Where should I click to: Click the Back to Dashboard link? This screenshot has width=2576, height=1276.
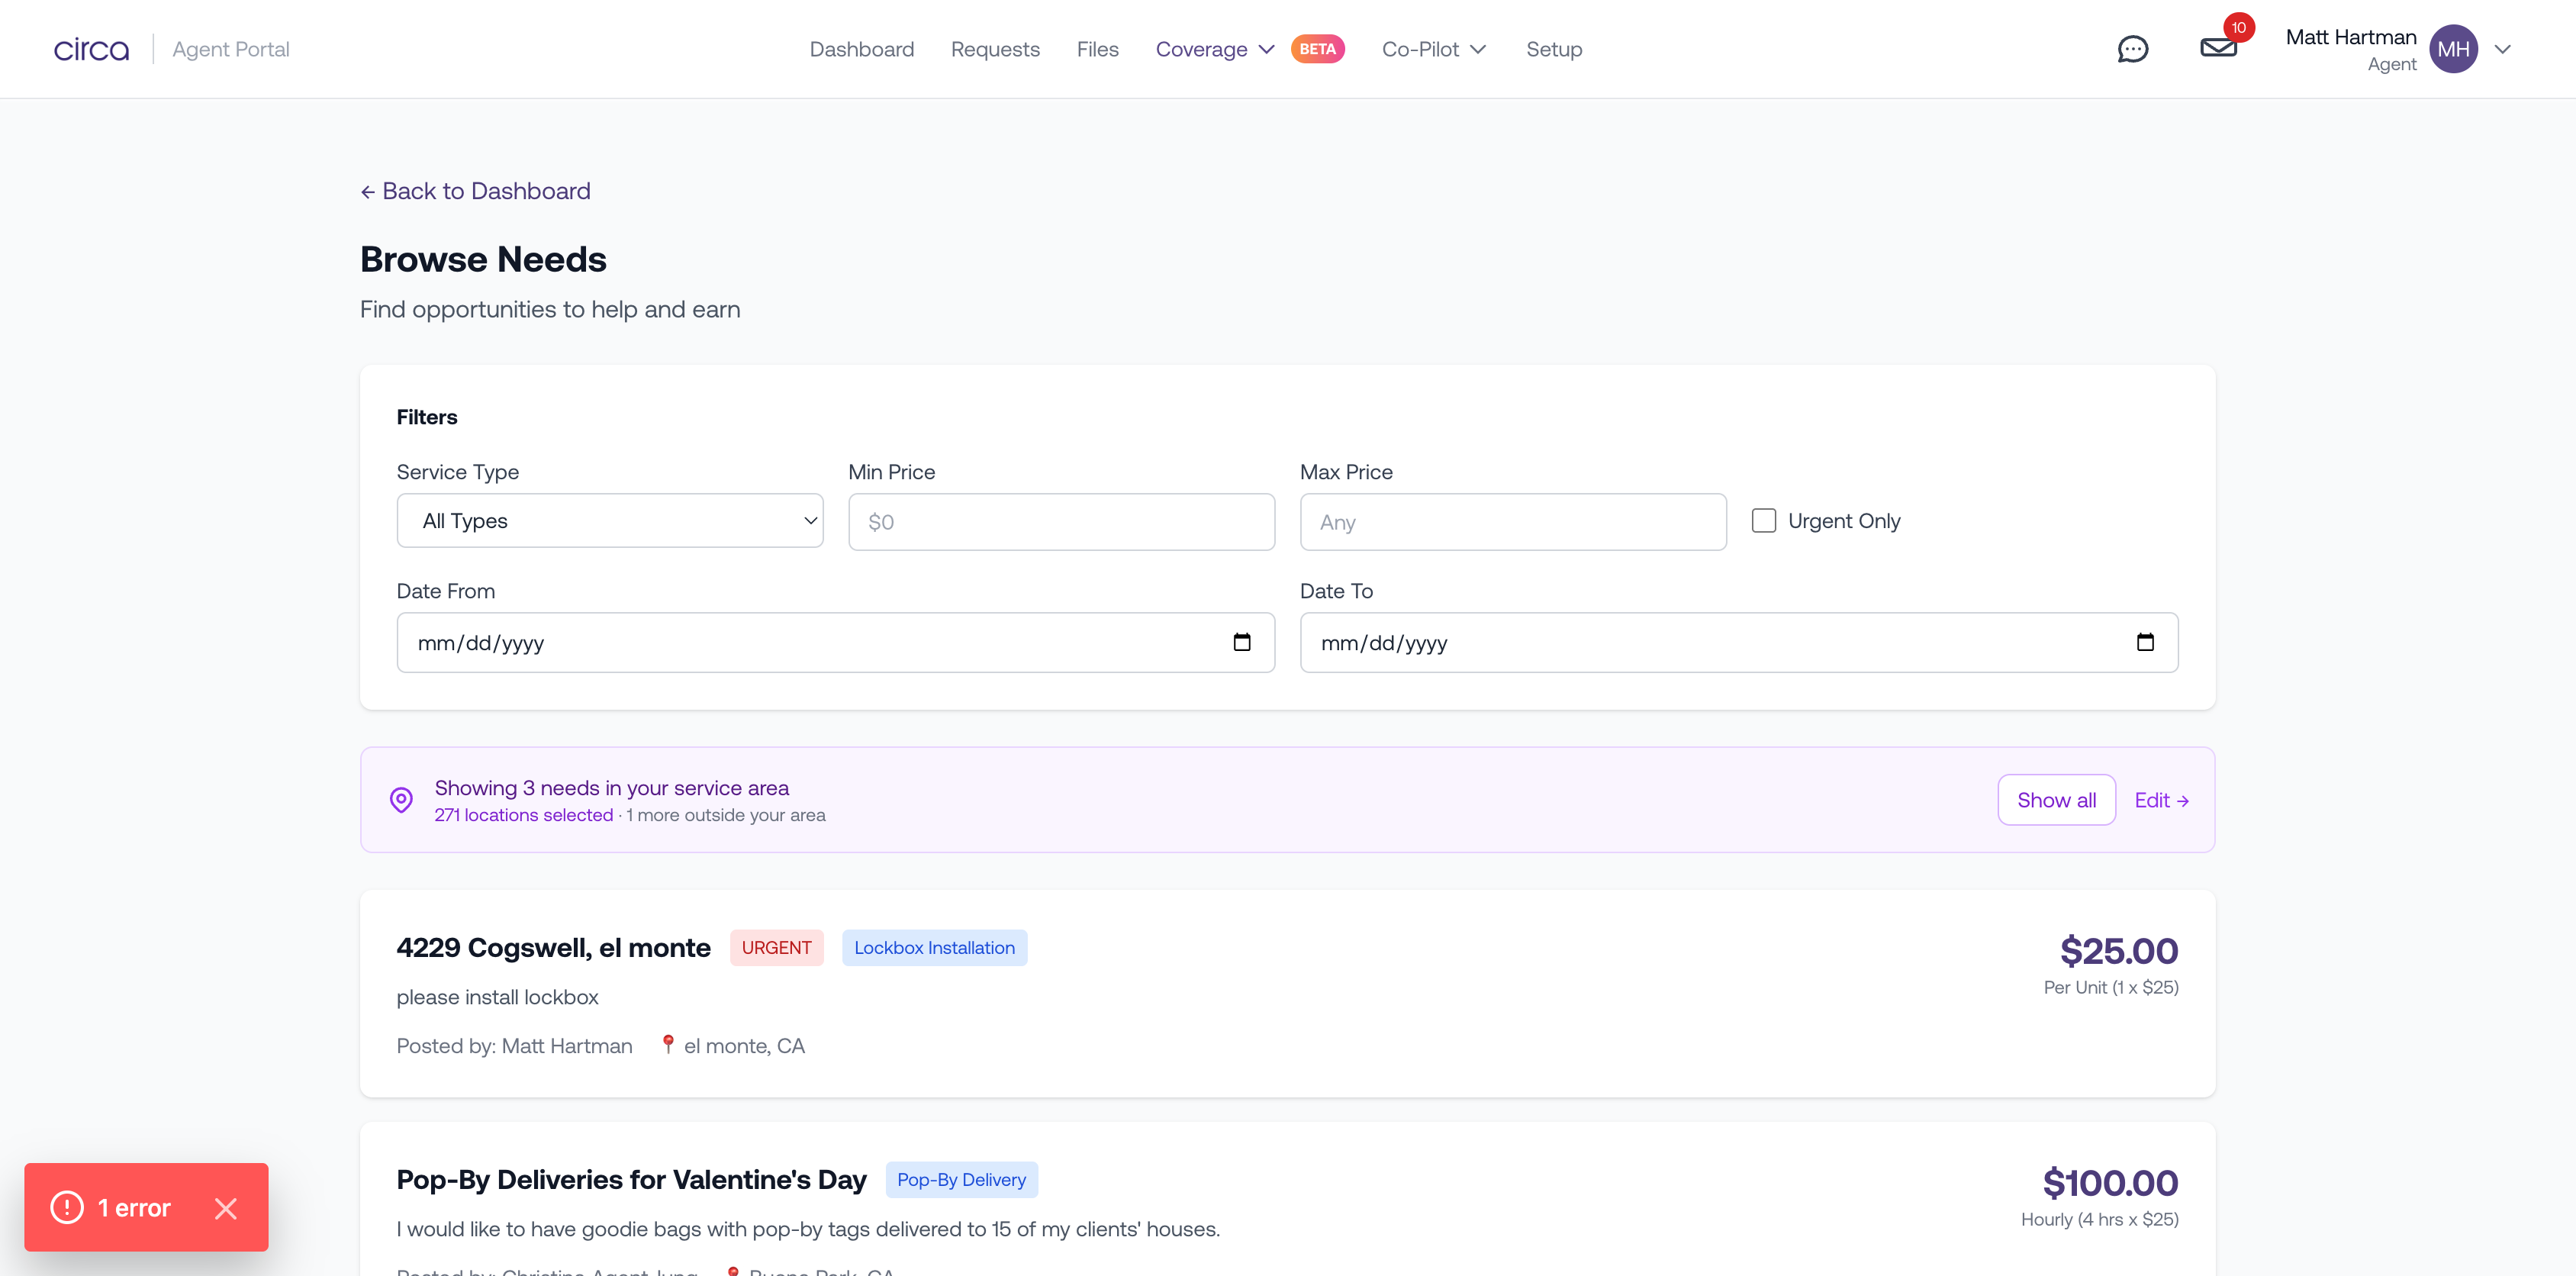pyautogui.click(x=475, y=191)
